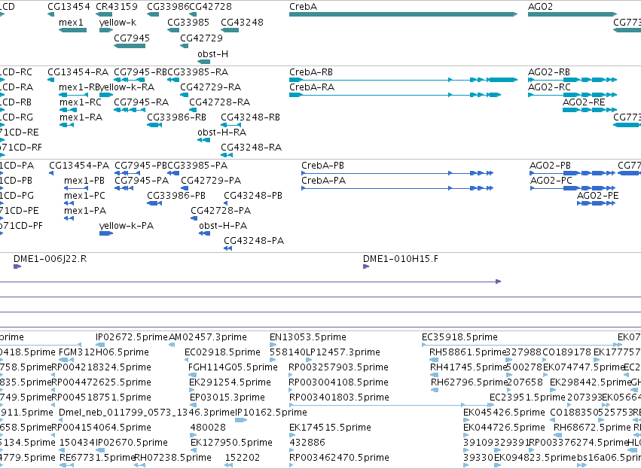This screenshot has height=469, width=641.
Task: Click the CG43248 gene bar
Action: pos(230,30)
